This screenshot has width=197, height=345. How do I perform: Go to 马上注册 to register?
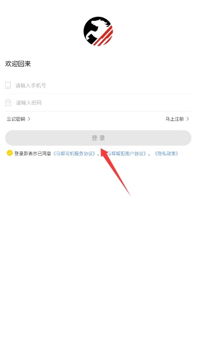175,119
